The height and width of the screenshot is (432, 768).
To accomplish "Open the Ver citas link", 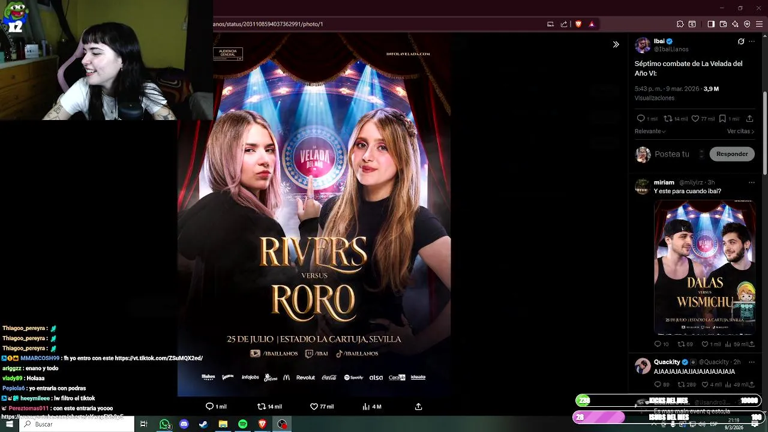I will 740,131.
